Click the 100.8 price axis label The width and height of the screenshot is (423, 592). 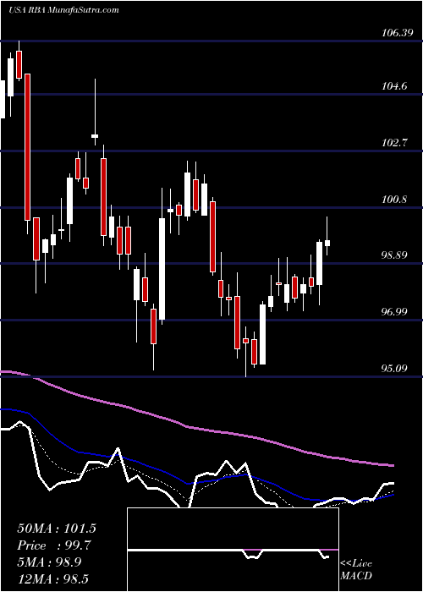pos(396,200)
